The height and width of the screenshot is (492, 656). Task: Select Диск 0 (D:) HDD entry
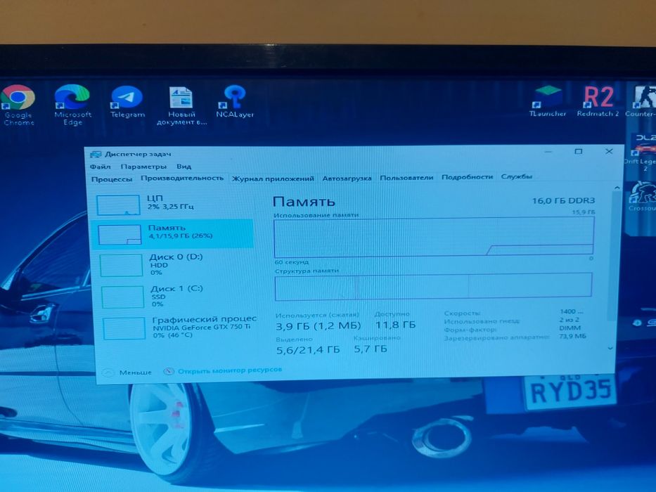(x=173, y=264)
